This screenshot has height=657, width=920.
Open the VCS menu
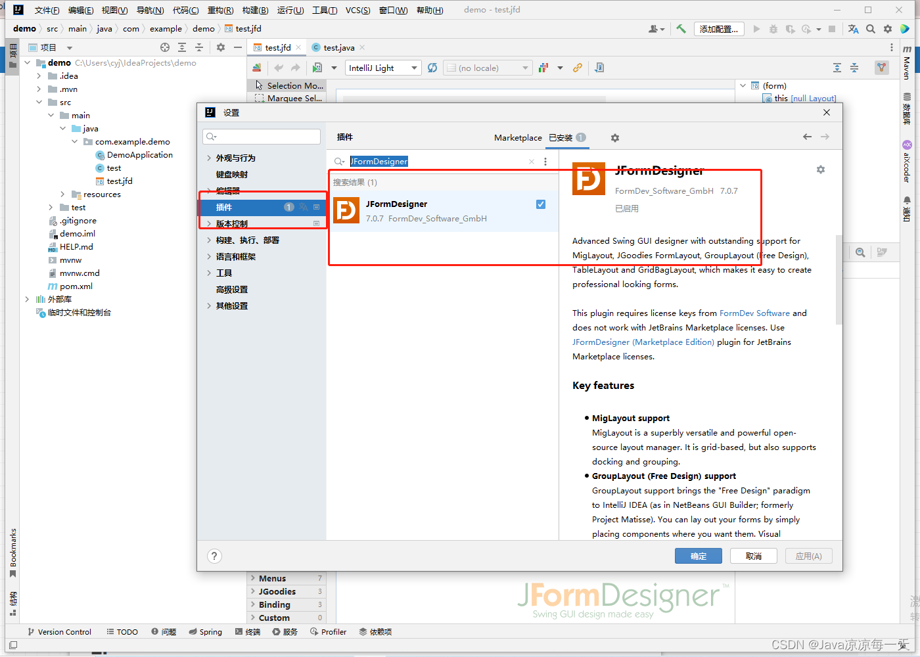pyautogui.click(x=357, y=10)
